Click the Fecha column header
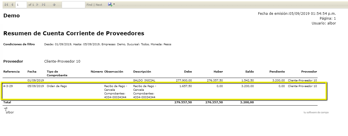This screenshot has width=348, height=136. pos(32,71)
